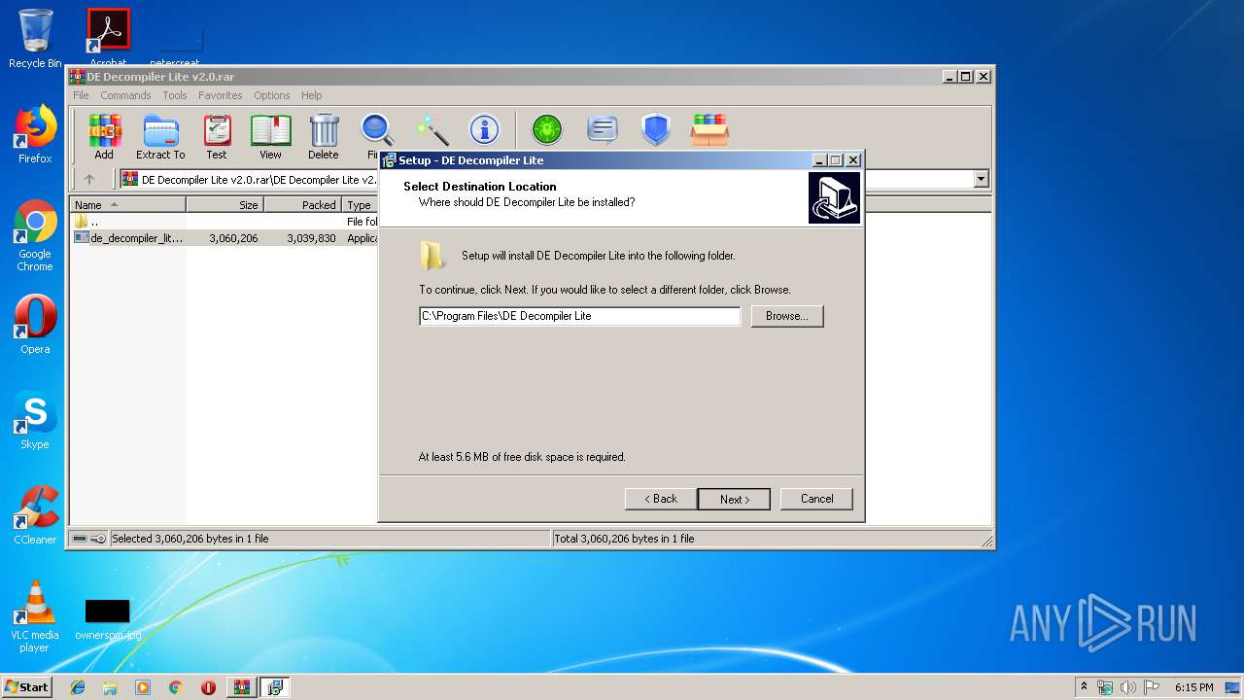This screenshot has height=700, width=1244.
Task: Open the Options menu
Action: click(272, 95)
